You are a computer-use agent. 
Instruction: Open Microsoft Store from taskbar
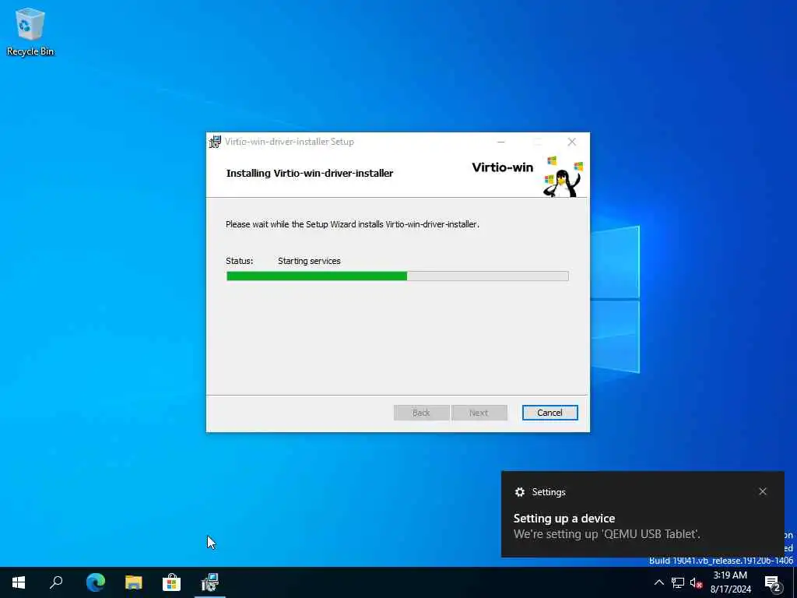[x=171, y=582]
